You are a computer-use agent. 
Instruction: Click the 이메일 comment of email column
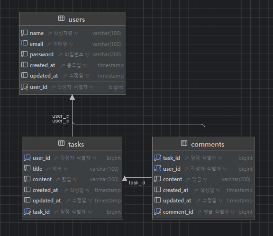click(x=60, y=44)
